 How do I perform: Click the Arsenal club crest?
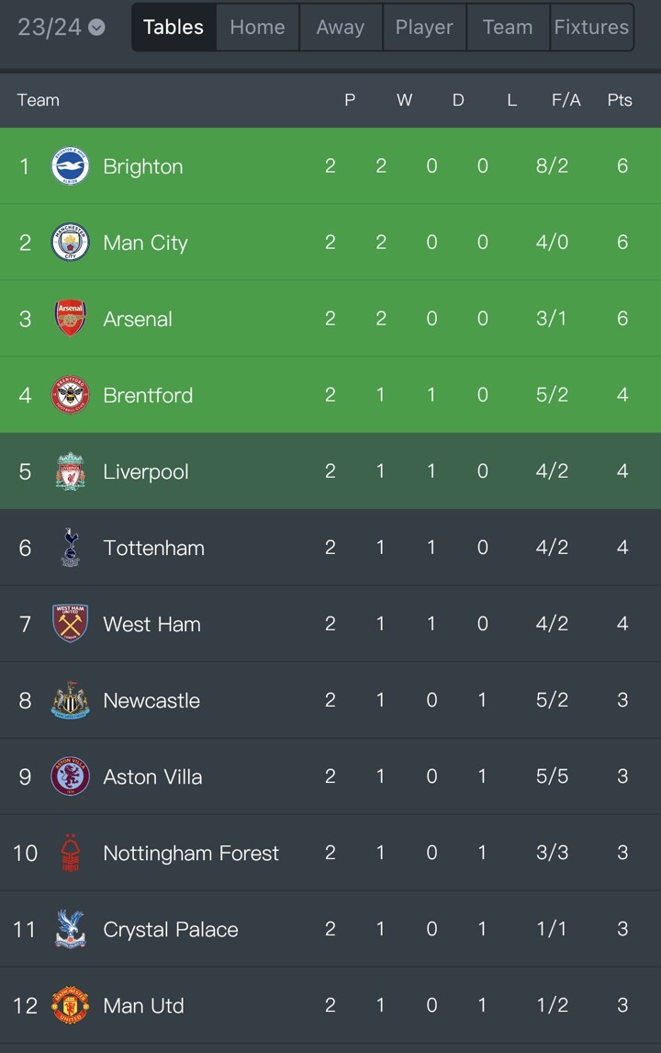(x=70, y=319)
